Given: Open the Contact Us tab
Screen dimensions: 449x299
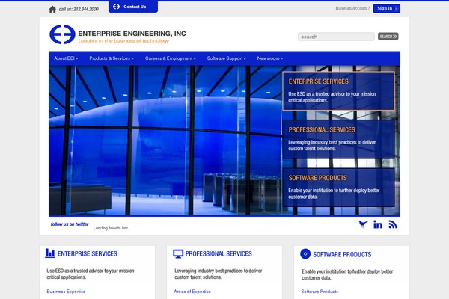Looking at the screenshot, I should 133,7.
